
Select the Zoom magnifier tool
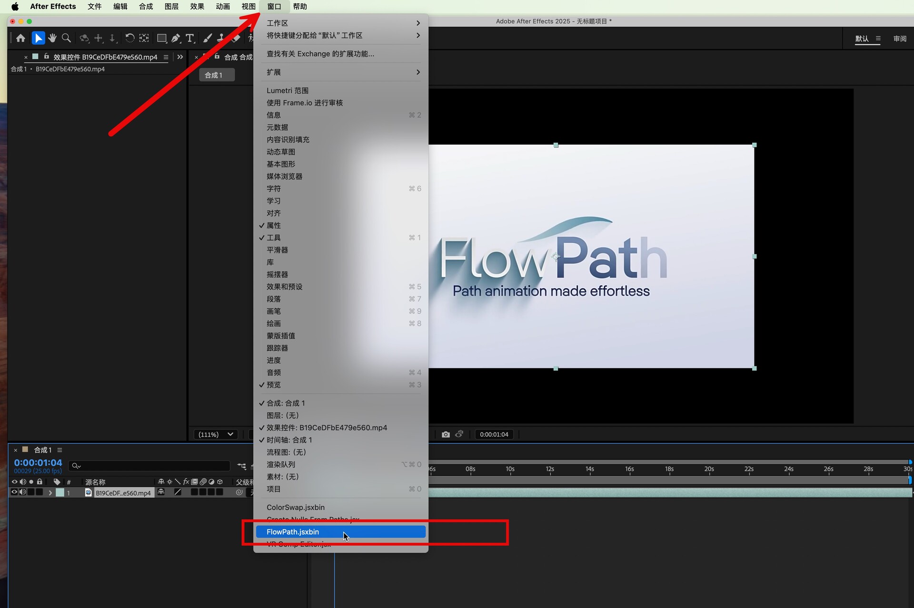click(67, 38)
